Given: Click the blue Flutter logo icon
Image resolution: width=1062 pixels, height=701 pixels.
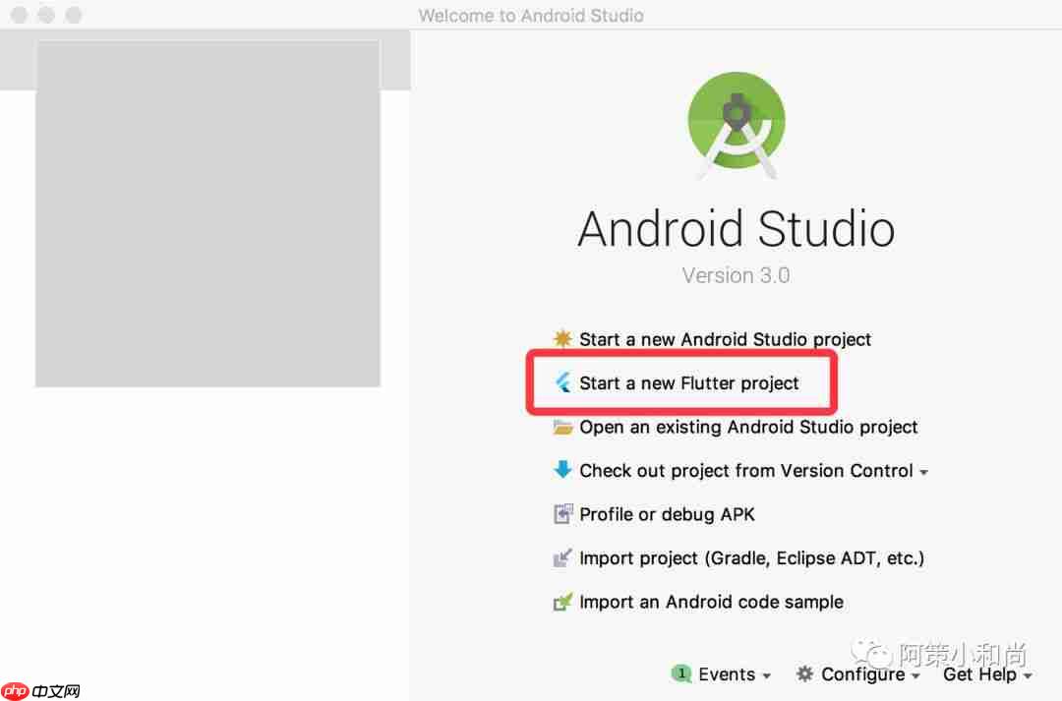Looking at the screenshot, I should click(x=562, y=382).
